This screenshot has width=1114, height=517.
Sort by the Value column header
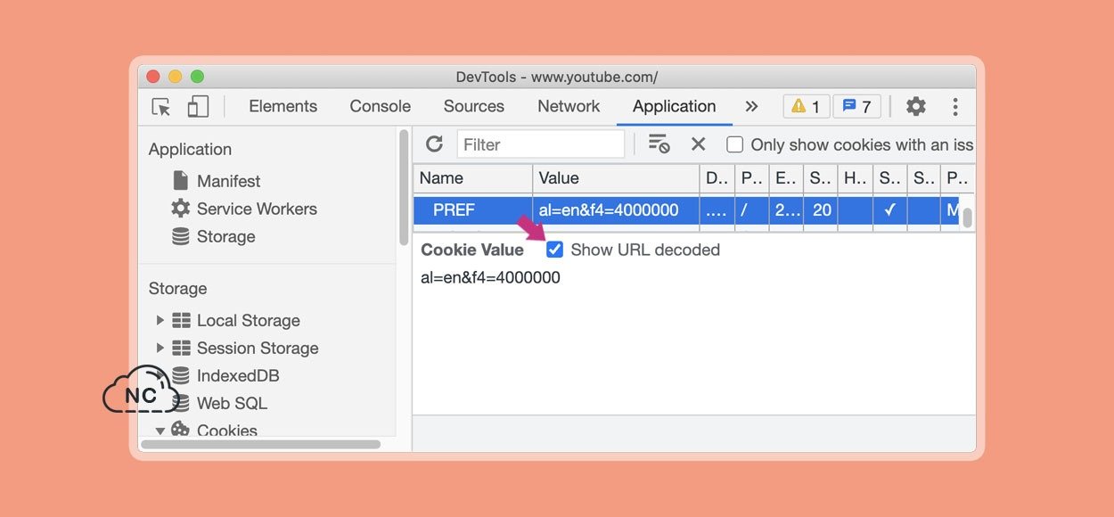616,178
